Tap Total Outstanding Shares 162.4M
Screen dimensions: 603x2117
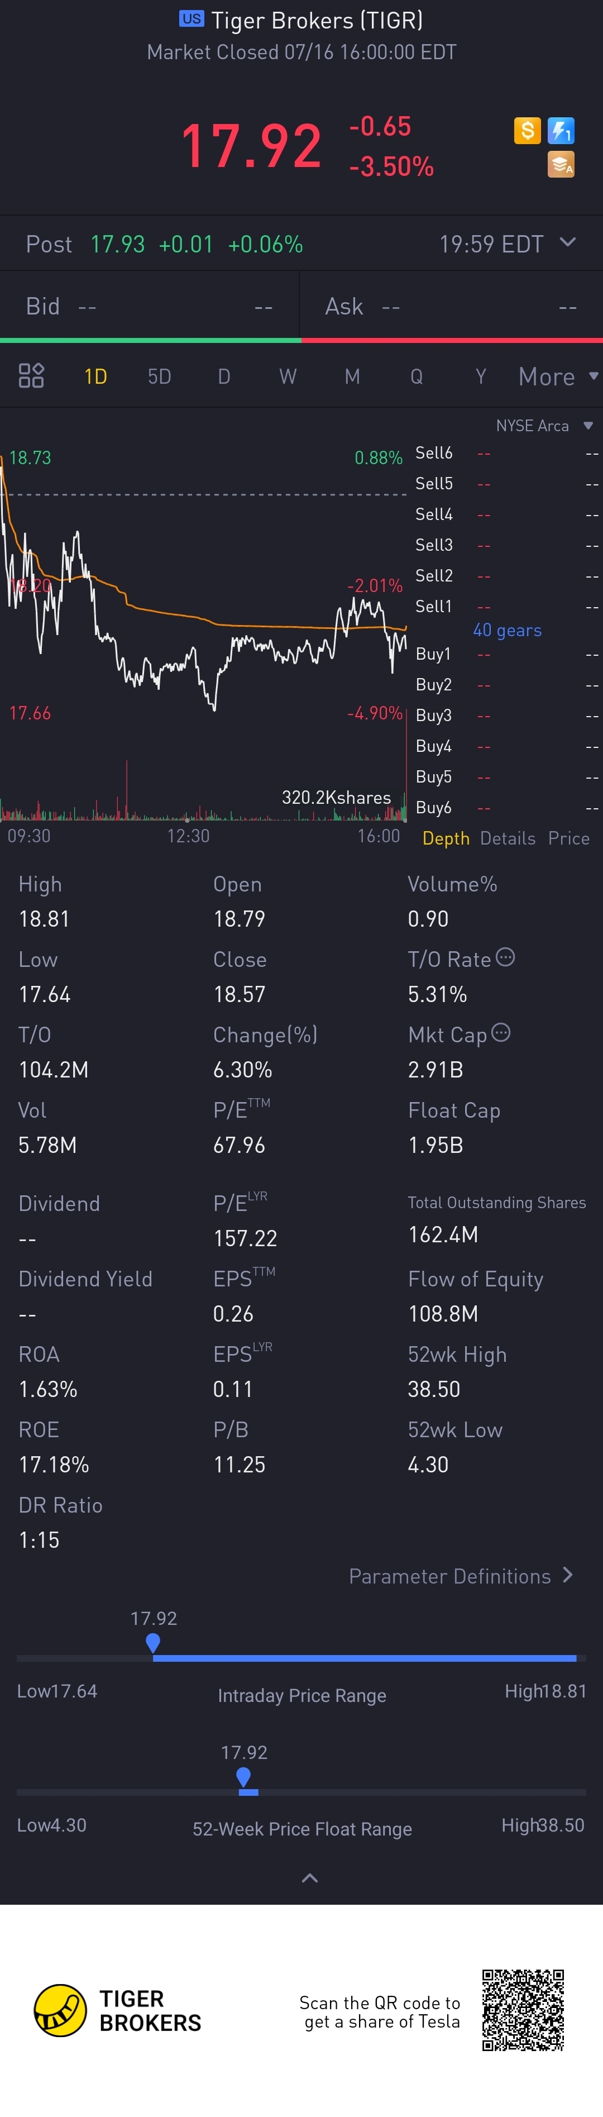pyautogui.click(x=443, y=1234)
